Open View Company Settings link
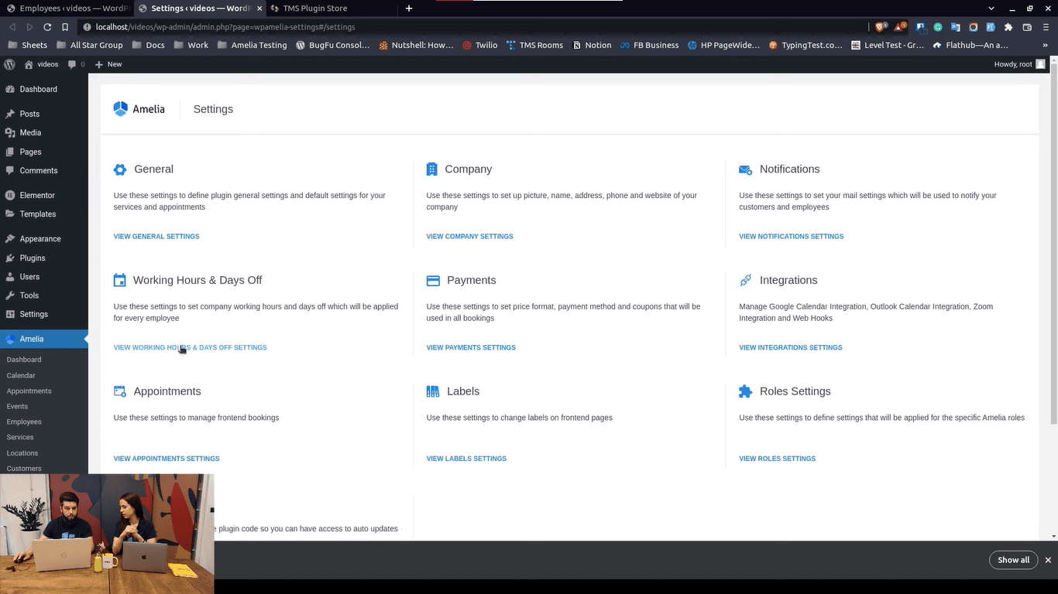This screenshot has width=1058, height=594. click(x=469, y=237)
